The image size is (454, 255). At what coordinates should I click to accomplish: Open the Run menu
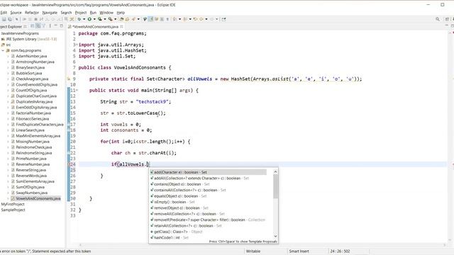[93, 13]
